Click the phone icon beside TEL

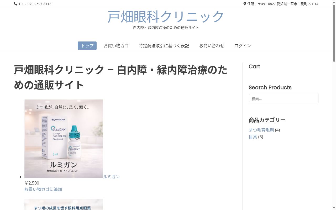(x=15, y=4)
